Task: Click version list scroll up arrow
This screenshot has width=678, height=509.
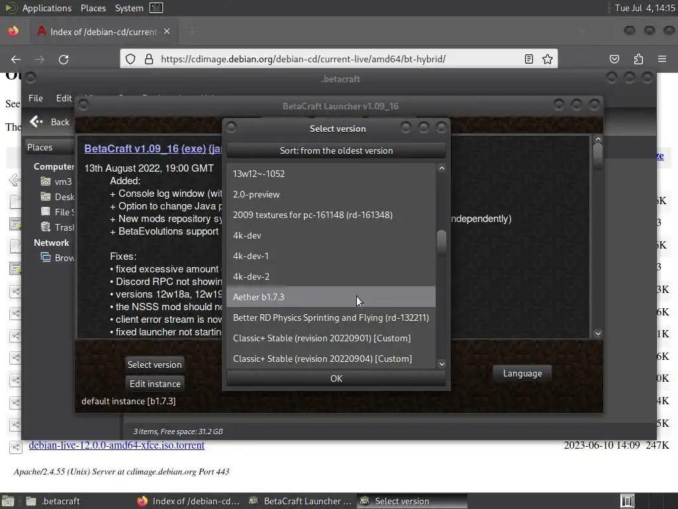Action: pos(442,168)
